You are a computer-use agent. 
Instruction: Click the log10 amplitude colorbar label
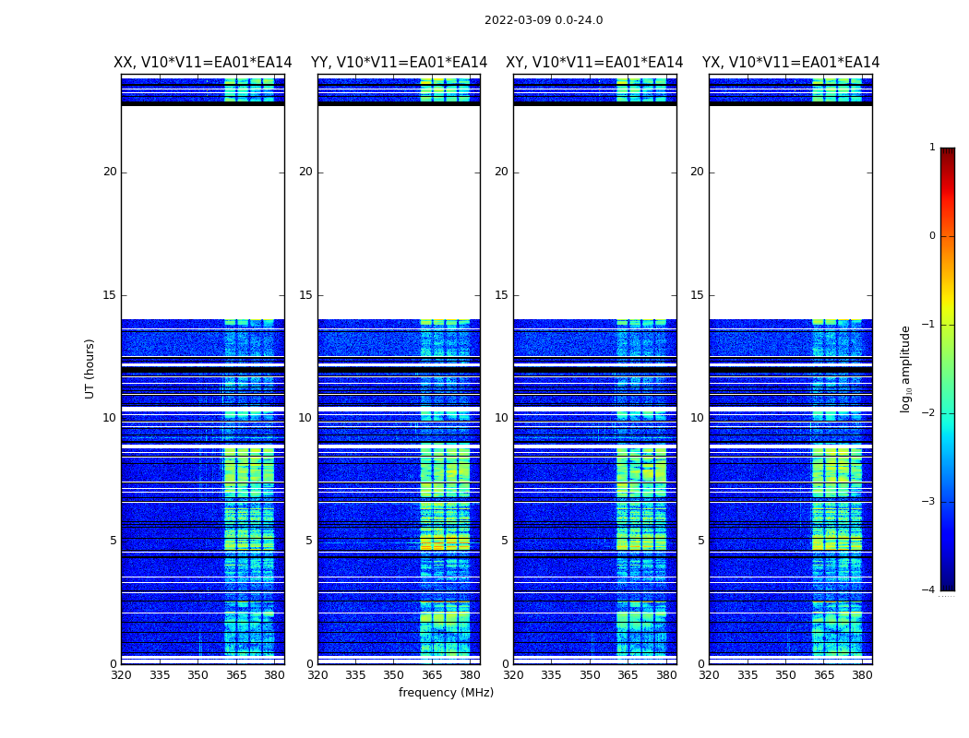pos(905,369)
